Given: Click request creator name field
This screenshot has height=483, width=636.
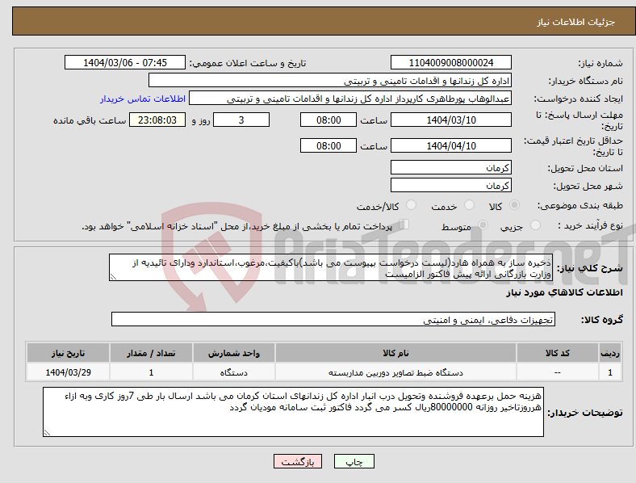Looking at the screenshot, I should pyautogui.click(x=350, y=99).
